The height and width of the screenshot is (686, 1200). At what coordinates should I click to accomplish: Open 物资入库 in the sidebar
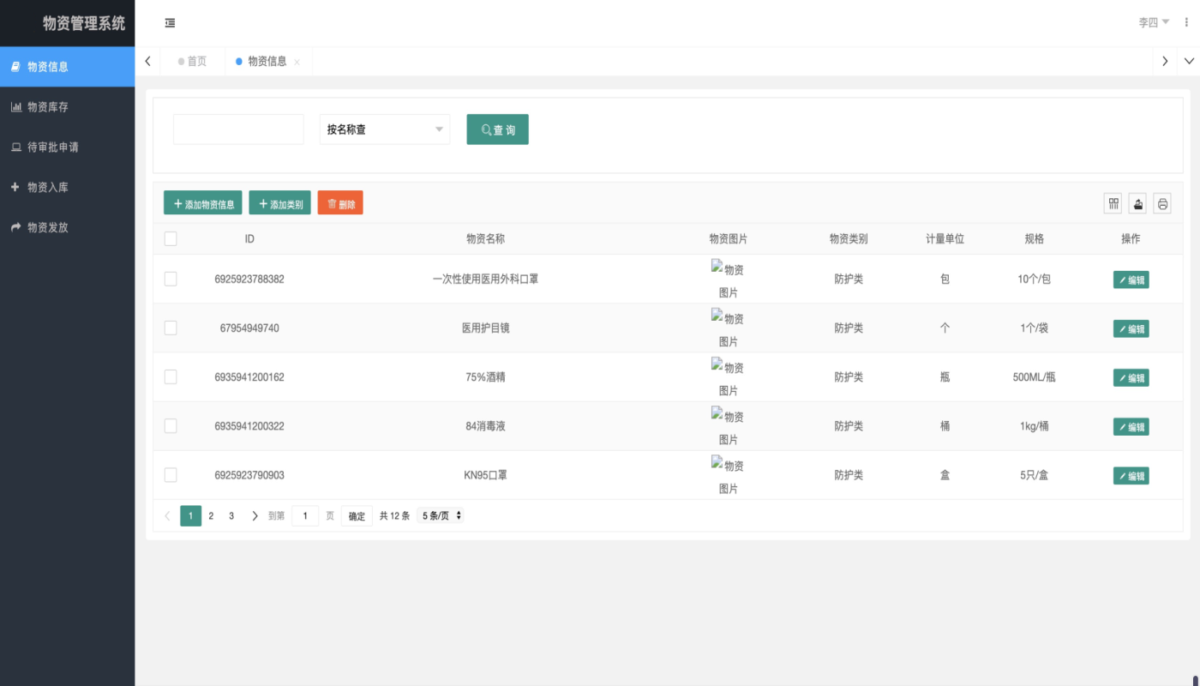[x=67, y=187]
